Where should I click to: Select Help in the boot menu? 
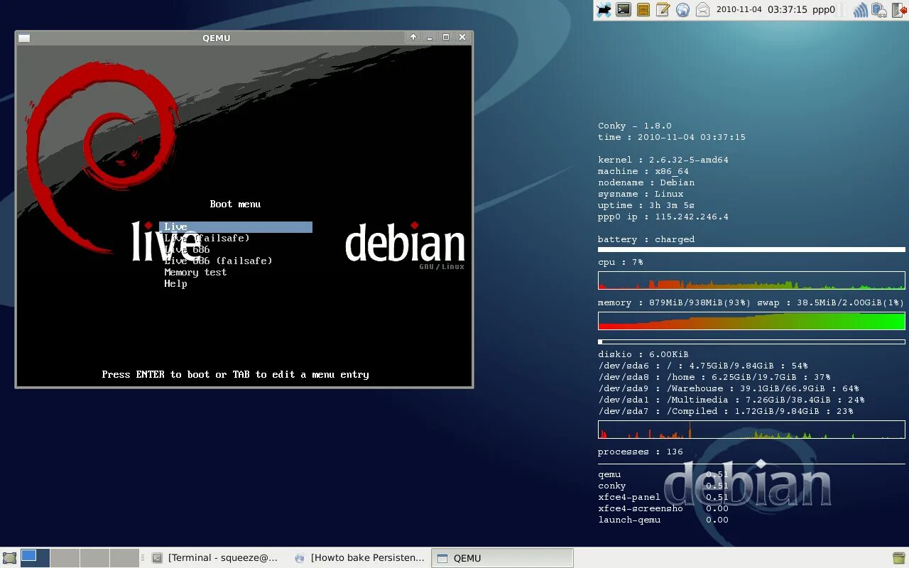(x=175, y=284)
